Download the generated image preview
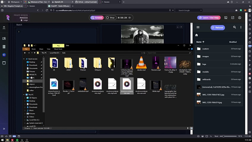252x142 pixels. point(178,27)
